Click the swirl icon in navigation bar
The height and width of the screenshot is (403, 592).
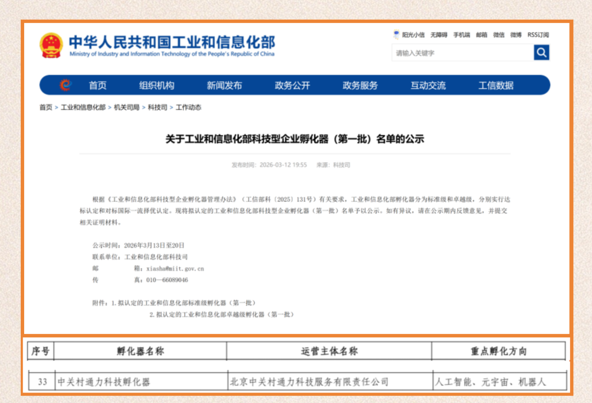[x=66, y=85]
